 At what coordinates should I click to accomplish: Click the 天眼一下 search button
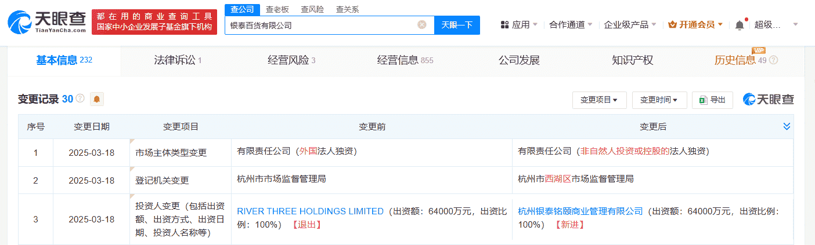pos(457,25)
